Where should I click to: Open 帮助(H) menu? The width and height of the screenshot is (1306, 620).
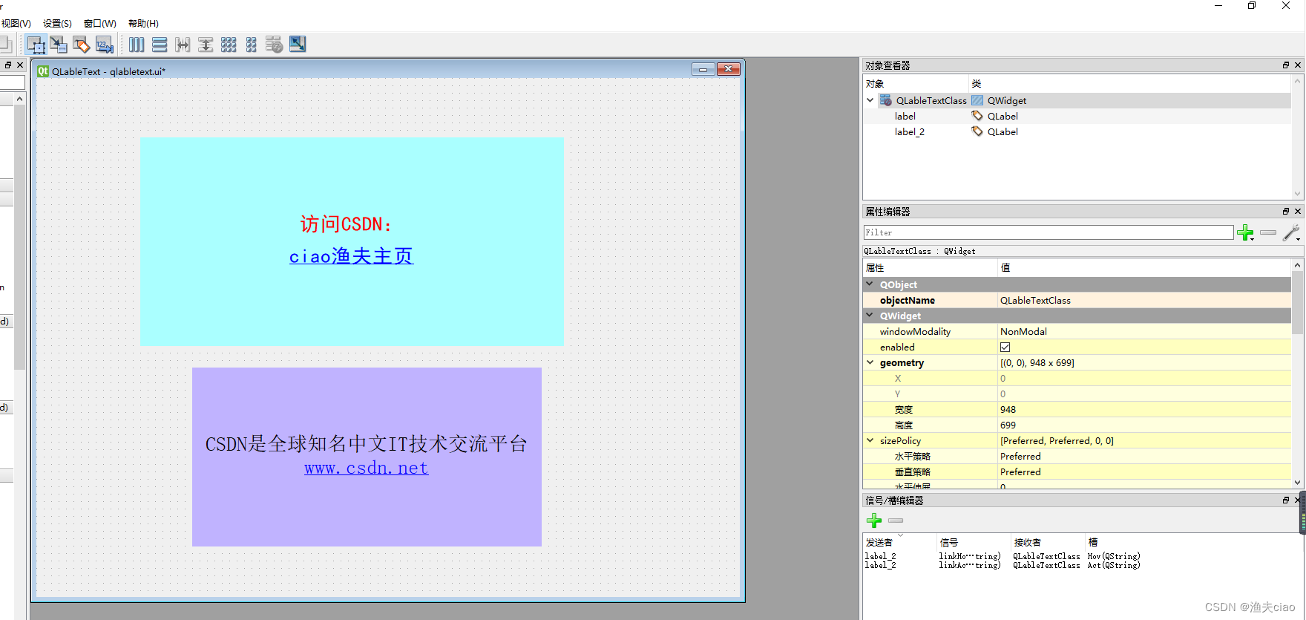[x=143, y=24]
